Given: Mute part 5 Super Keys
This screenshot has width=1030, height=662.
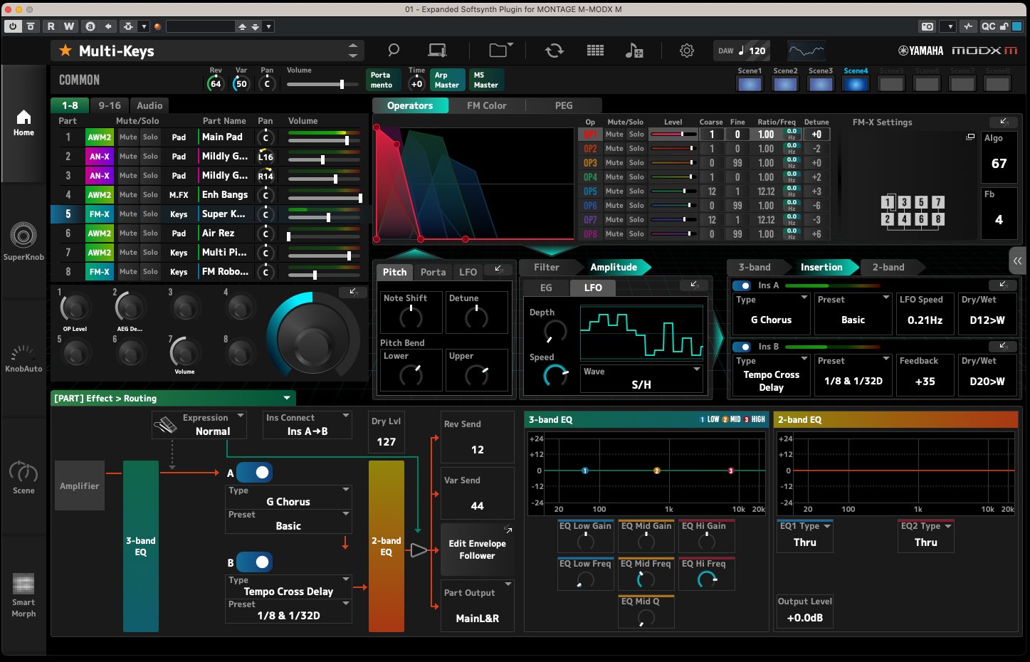Looking at the screenshot, I should (x=128, y=214).
